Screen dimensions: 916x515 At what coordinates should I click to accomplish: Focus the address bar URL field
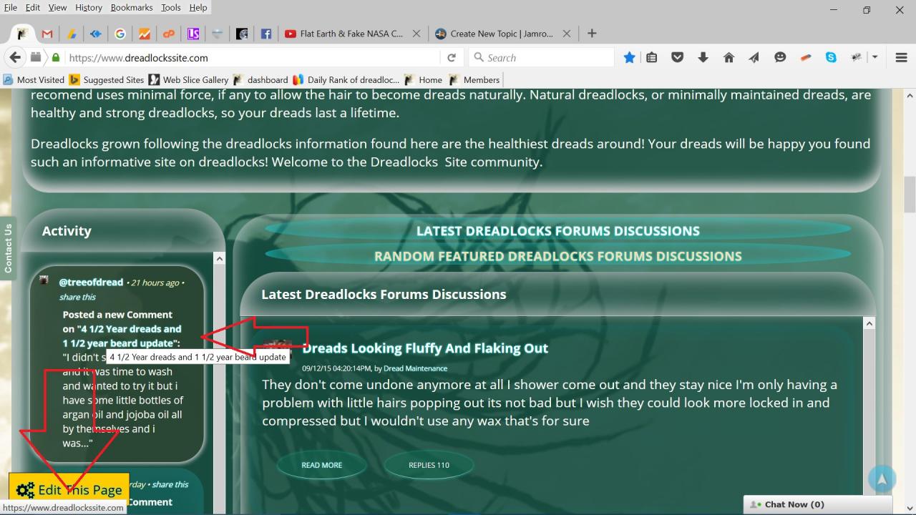pyautogui.click(x=252, y=58)
